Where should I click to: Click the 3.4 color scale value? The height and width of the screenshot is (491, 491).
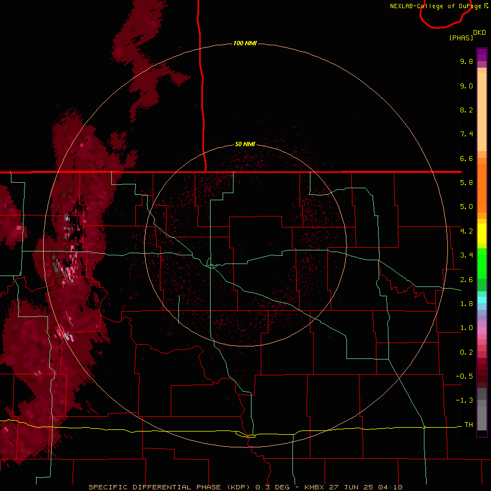point(466,255)
